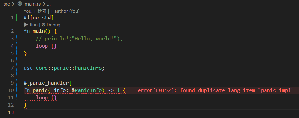The image size is (299, 118).
Task: Click the &PanicInfo parameter type
Action: [87, 90]
